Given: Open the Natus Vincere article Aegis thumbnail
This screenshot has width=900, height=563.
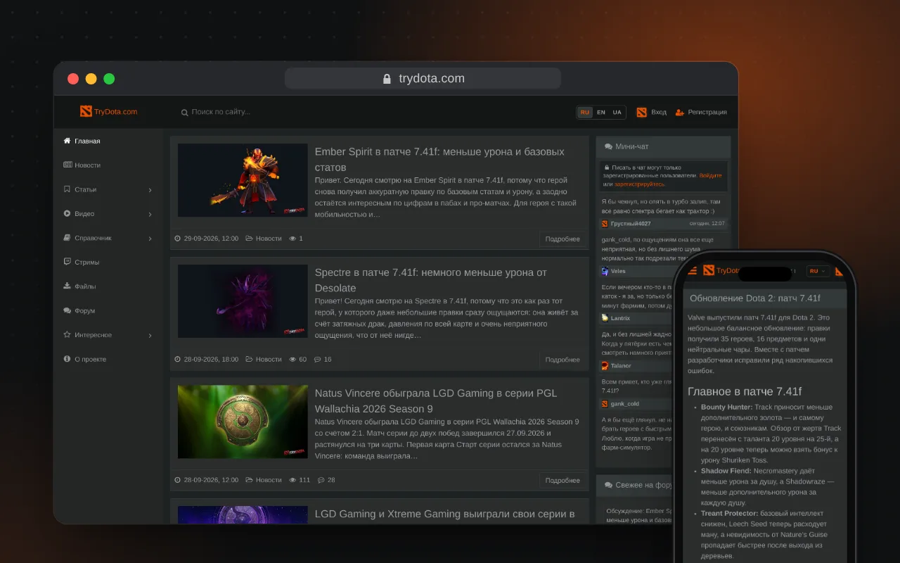Looking at the screenshot, I should tap(243, 422).
